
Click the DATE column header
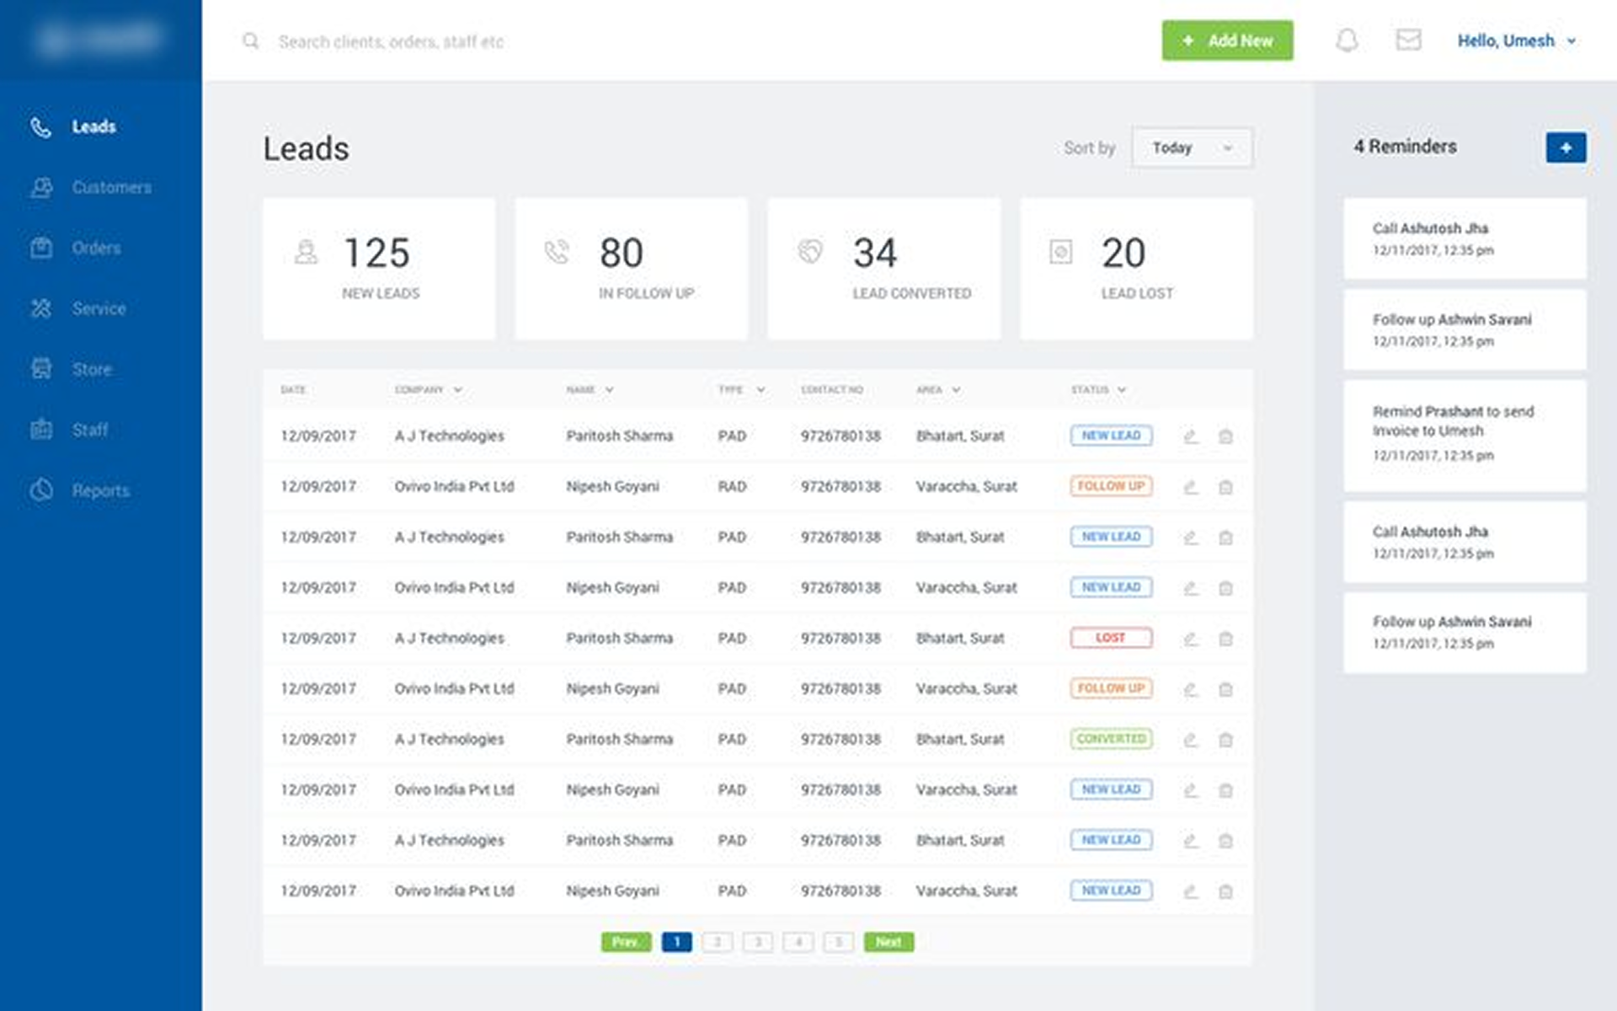pos(293,390)
